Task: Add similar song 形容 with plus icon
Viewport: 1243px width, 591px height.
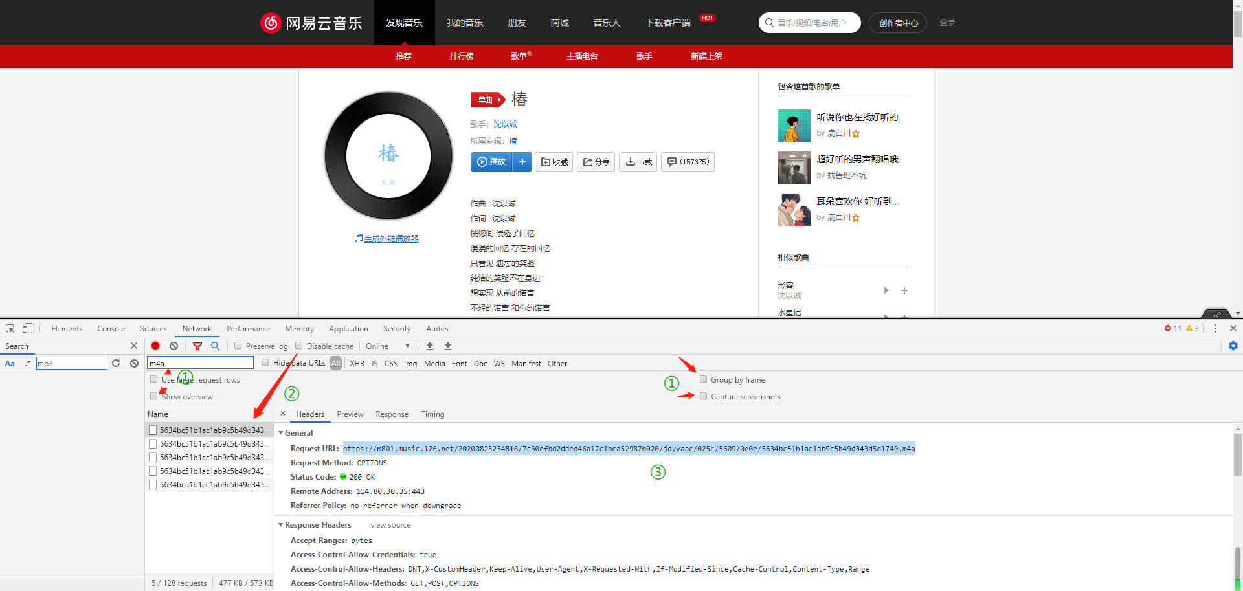Action: pyautogui.click(x=904, y=291)
